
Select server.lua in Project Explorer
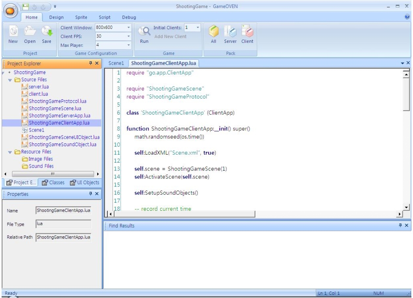tap(39, 87)
